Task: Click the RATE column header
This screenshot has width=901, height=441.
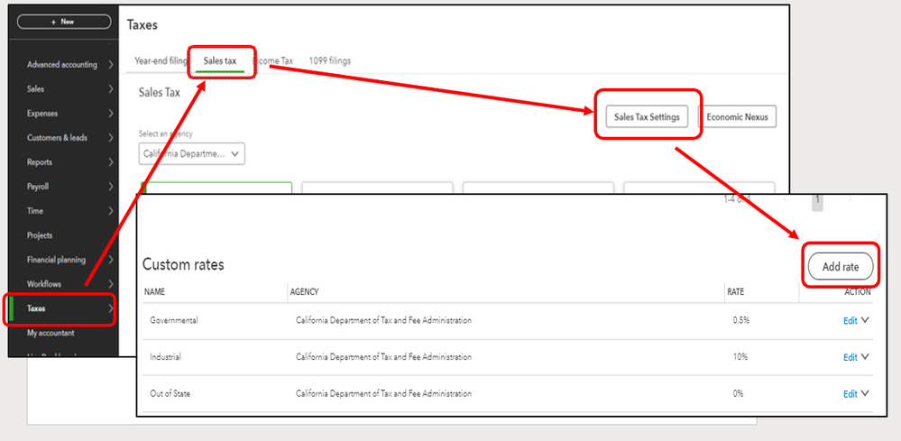Action: 736,291
